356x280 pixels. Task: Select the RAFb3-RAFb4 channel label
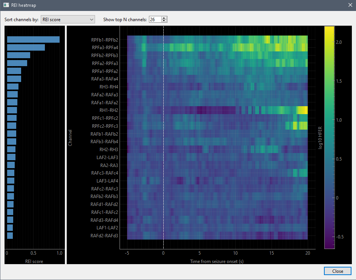point(104,141)
